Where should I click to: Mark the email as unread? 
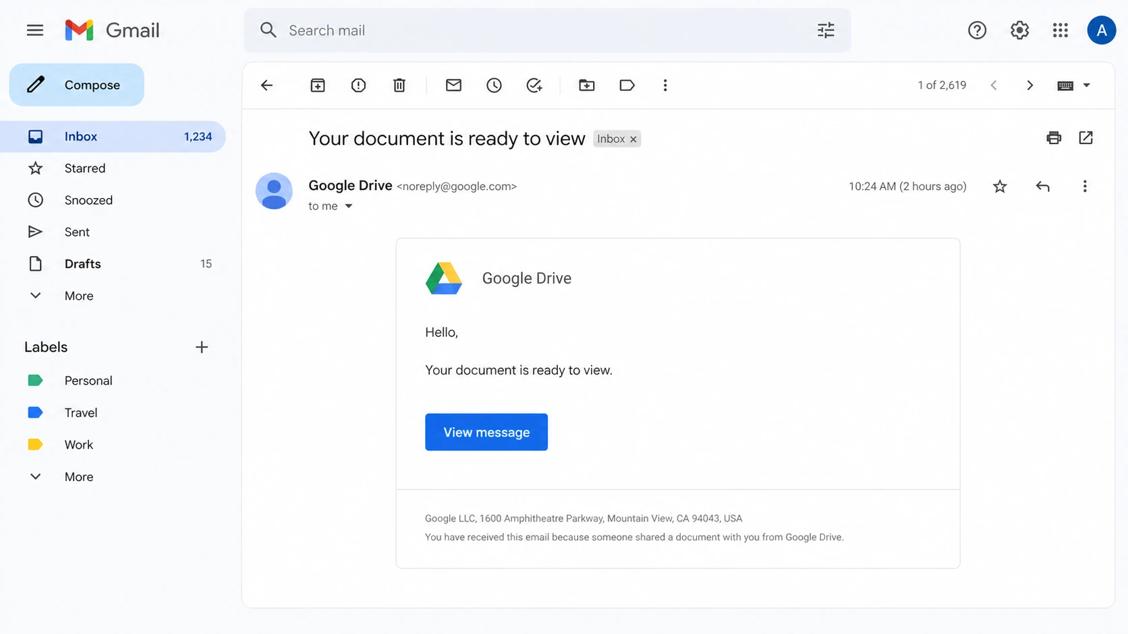point(453,85)
